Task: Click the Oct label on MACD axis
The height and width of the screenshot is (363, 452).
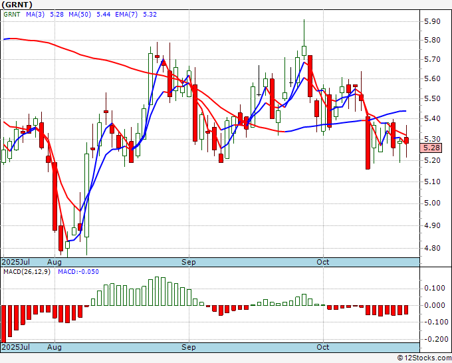Action: click(x=323, y=347)
